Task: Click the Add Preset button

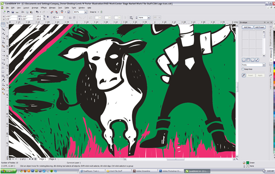Action: (260, 27)
